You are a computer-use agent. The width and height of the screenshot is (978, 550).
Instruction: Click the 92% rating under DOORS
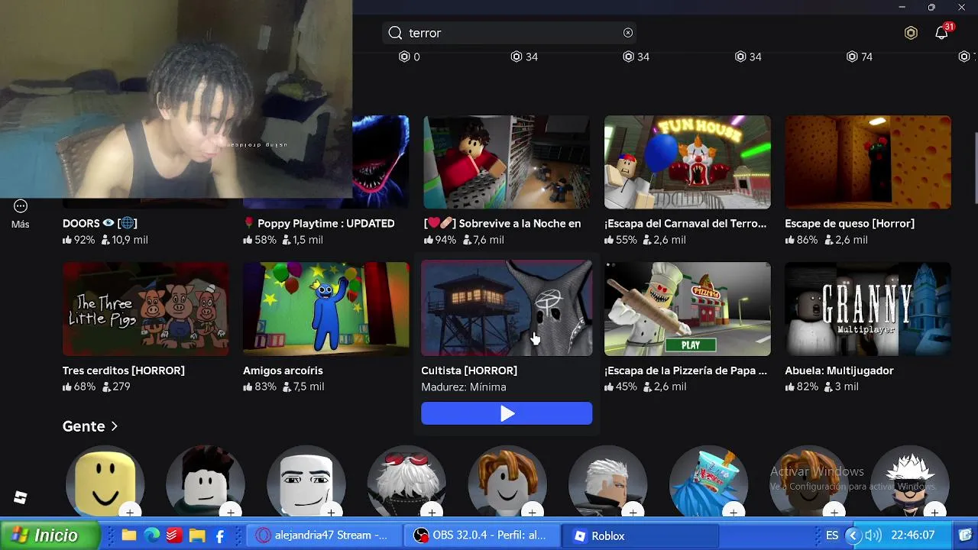[x=79, y=240]
